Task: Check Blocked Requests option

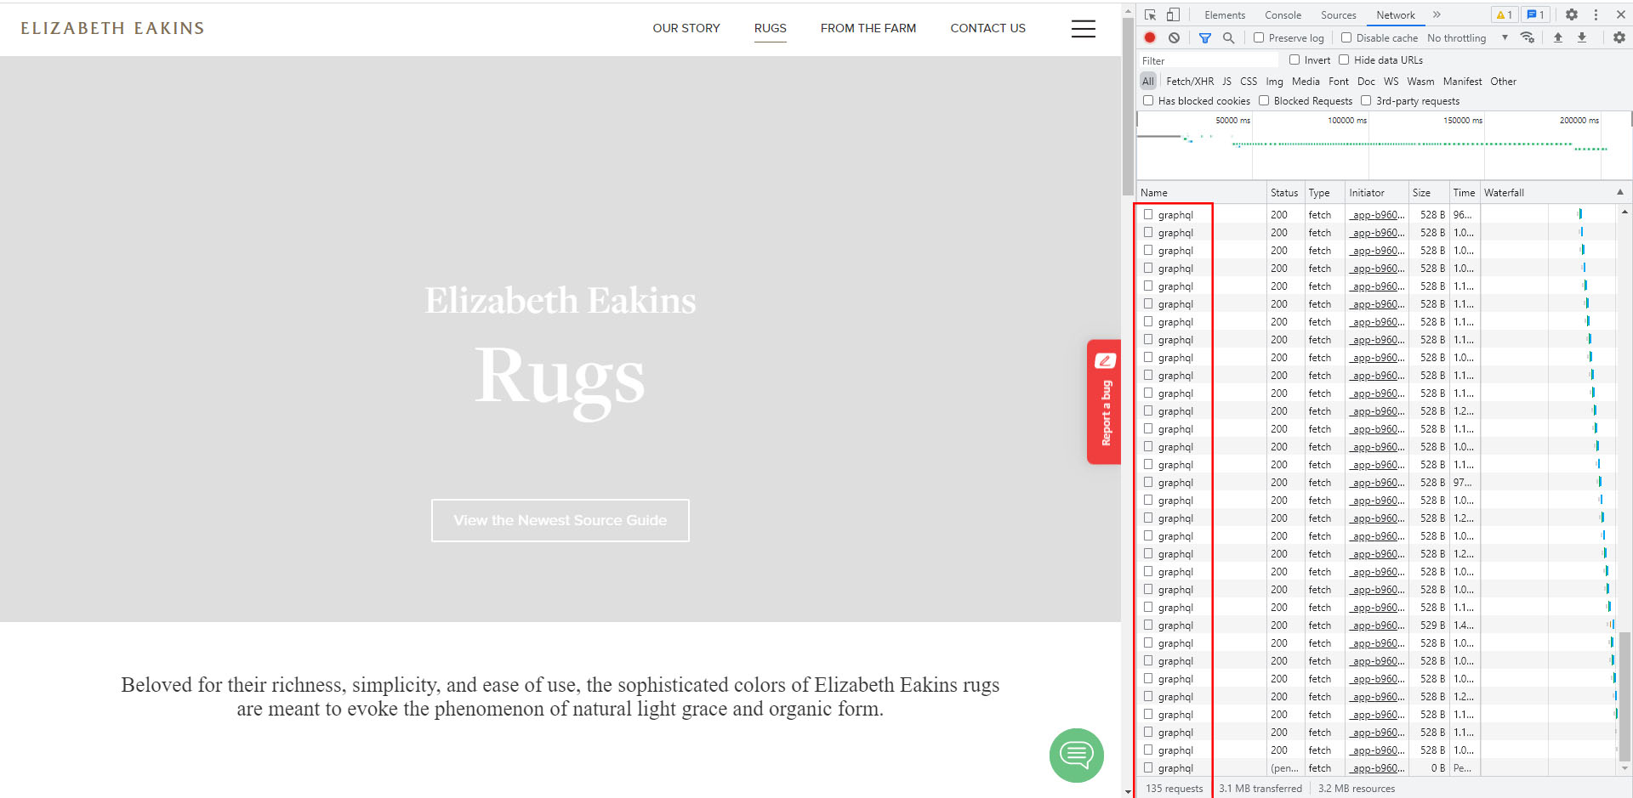Action: [1264, 100]
